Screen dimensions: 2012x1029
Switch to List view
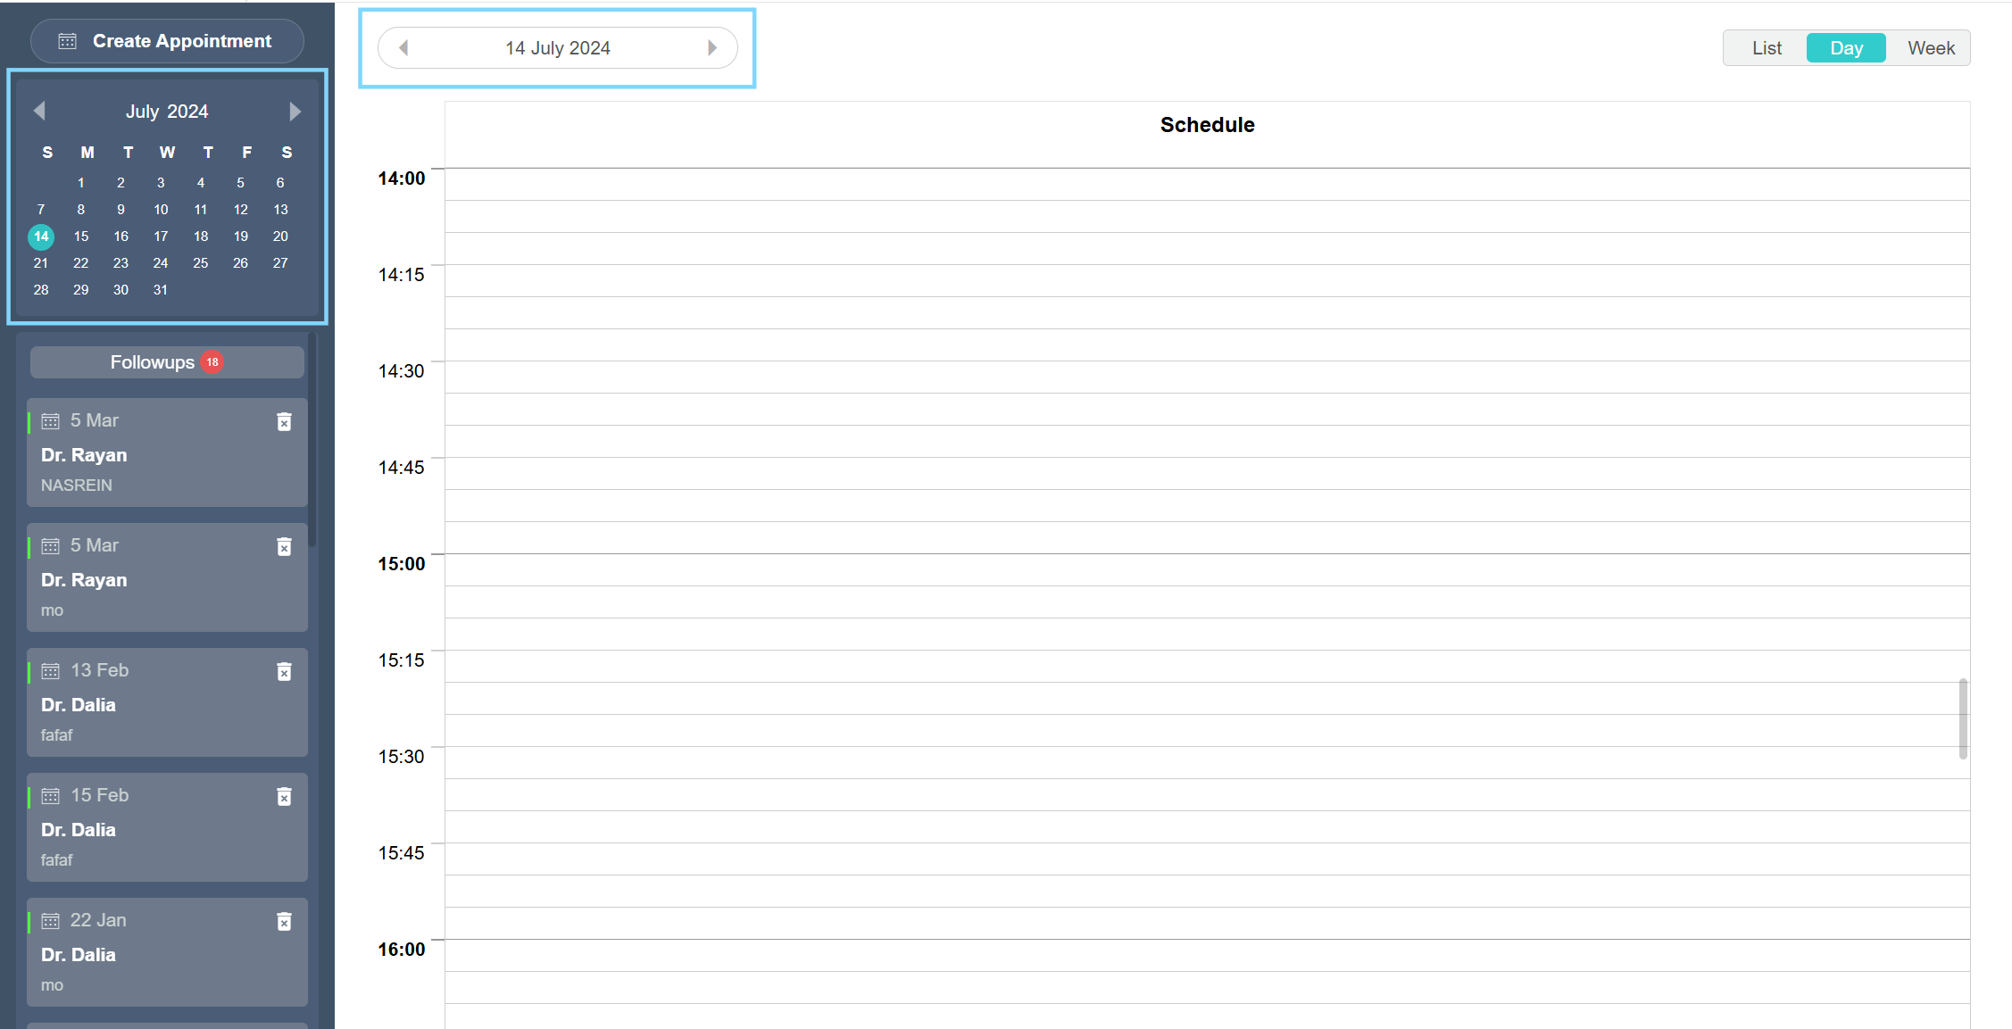[1766, 48]
